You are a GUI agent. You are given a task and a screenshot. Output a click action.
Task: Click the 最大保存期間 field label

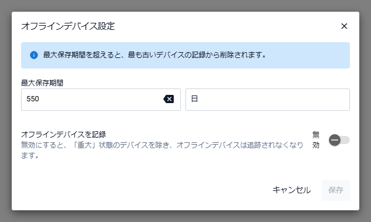(x=42, y=83)
